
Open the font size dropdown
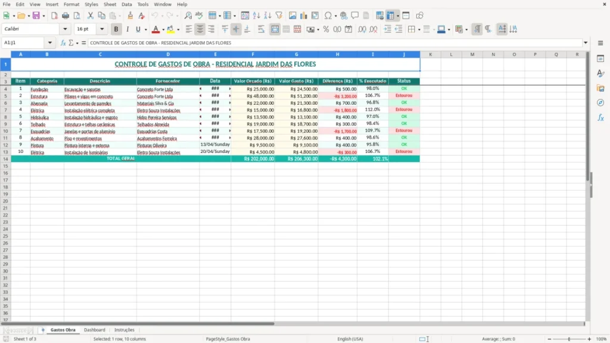click(x=102, y=29)
